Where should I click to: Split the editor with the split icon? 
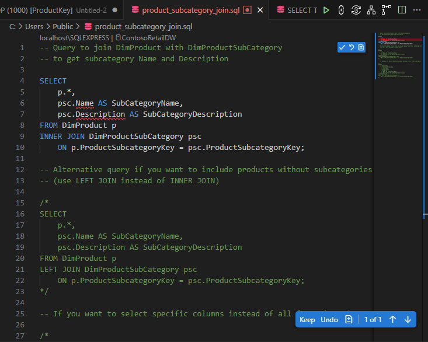(402, 10)
